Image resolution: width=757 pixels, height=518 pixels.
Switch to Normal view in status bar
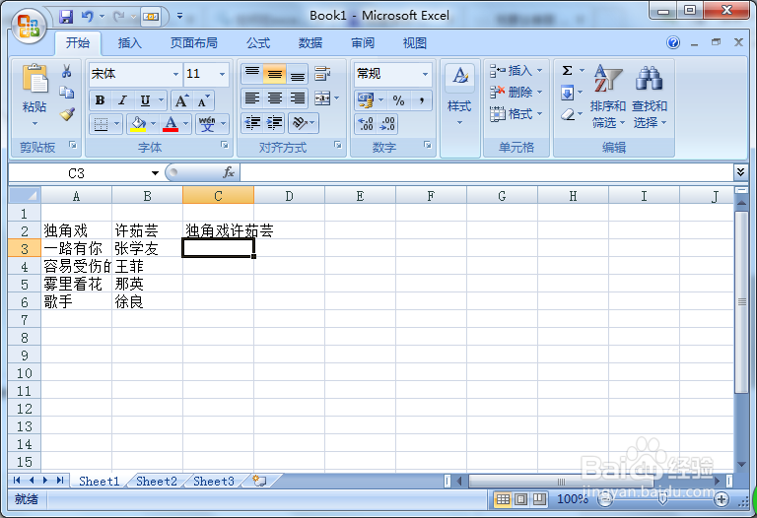[503, 499]
